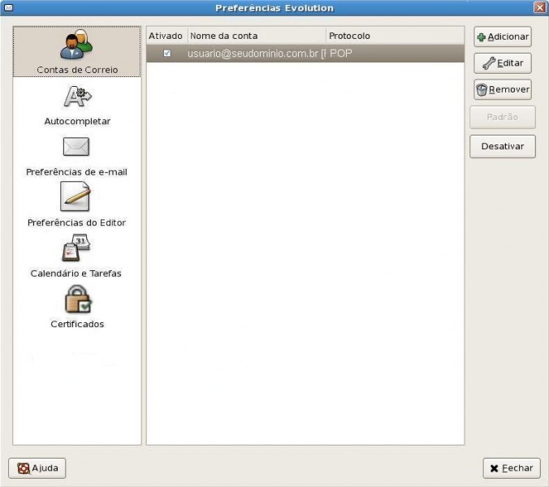Click the Preferências de e-mail label
Image resolution: width=549 pixels, height=487 pixels.
click(x=76, y=172)
